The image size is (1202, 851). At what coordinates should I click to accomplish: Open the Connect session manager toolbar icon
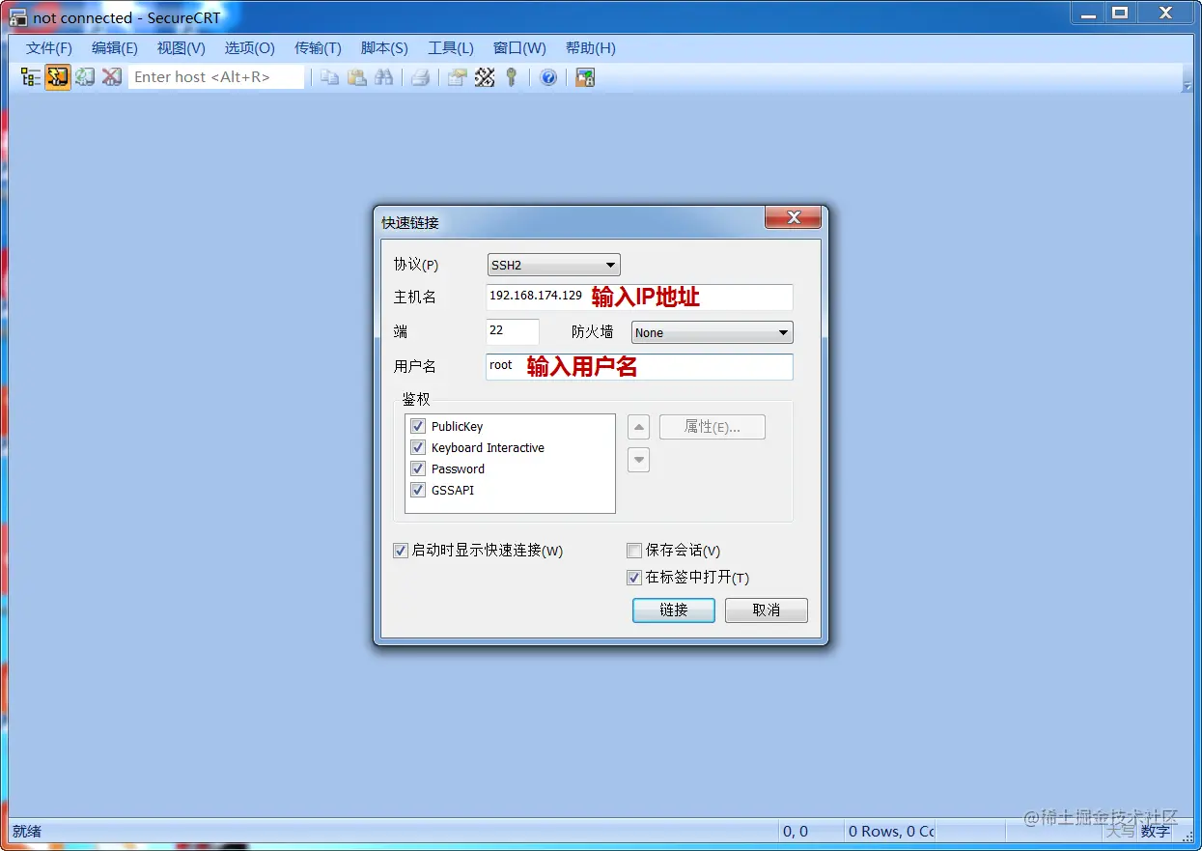coord(30,77)
